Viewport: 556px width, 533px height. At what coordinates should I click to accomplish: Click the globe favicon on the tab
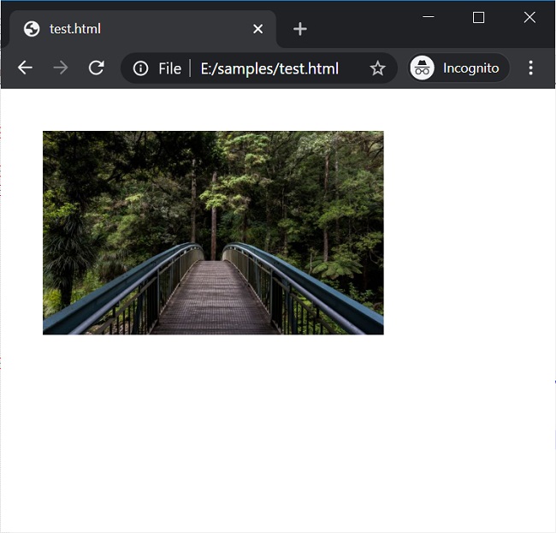32,29
